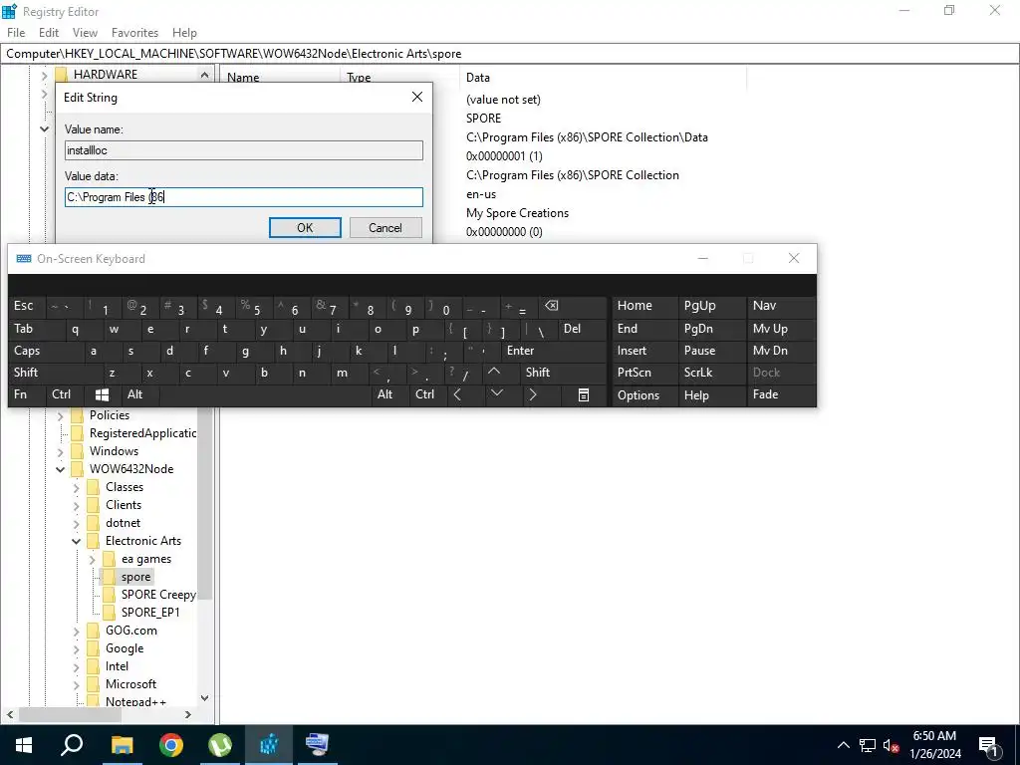Screen dimensions: 1020x765
Task: Click the registry address bar path
Action: (509, 54)
